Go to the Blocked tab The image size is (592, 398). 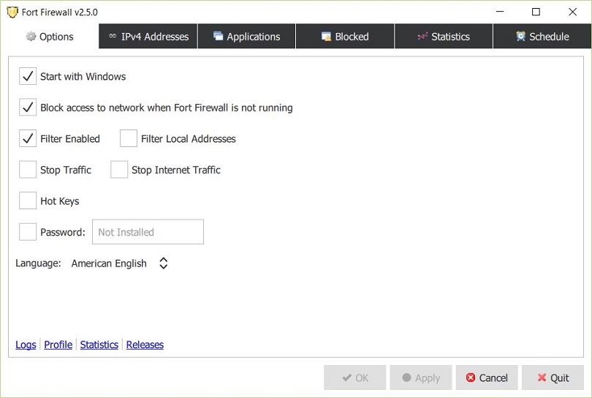(345, 37)
